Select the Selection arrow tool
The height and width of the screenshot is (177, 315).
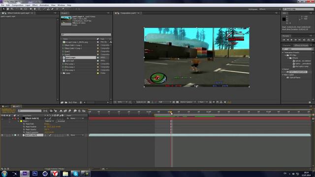click(3, 9)
